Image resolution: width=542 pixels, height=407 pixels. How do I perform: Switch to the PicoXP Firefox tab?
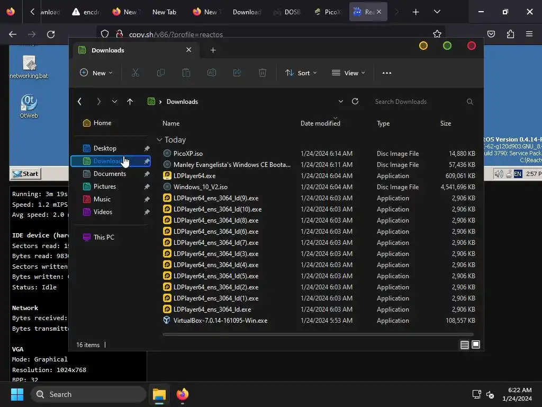(327, 12)
